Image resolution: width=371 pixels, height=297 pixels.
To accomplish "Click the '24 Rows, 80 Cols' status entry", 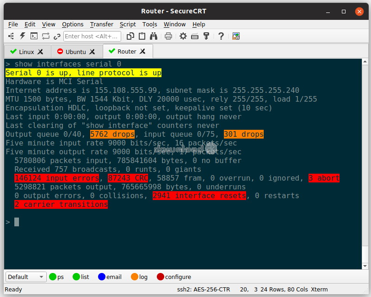I will [284, 290].
